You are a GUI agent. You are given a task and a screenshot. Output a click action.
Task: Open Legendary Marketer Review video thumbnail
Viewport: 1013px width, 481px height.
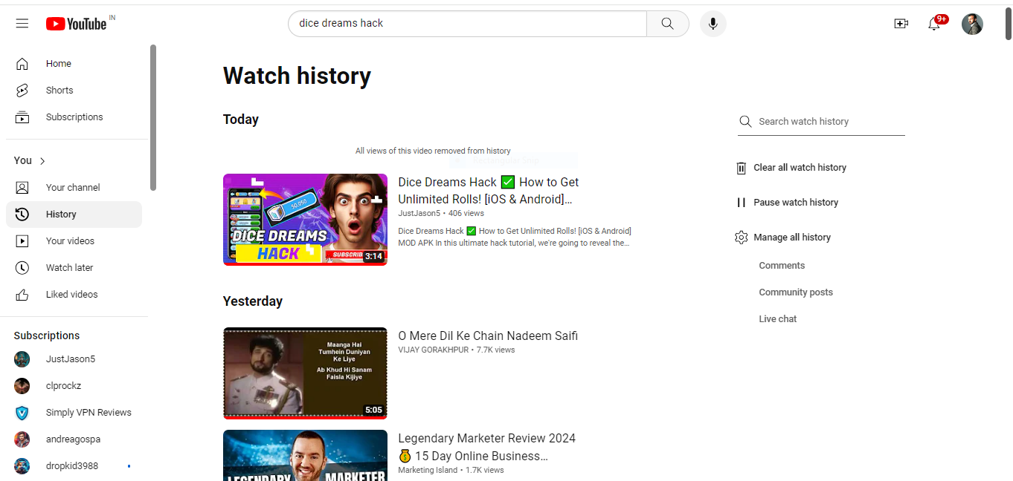pos(305,455)
